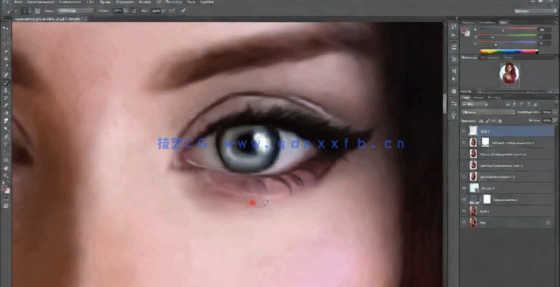560x287 pixels.
Task: Hide the topmost selected layer
Action: pyautogui.click(x=465, y=131)
